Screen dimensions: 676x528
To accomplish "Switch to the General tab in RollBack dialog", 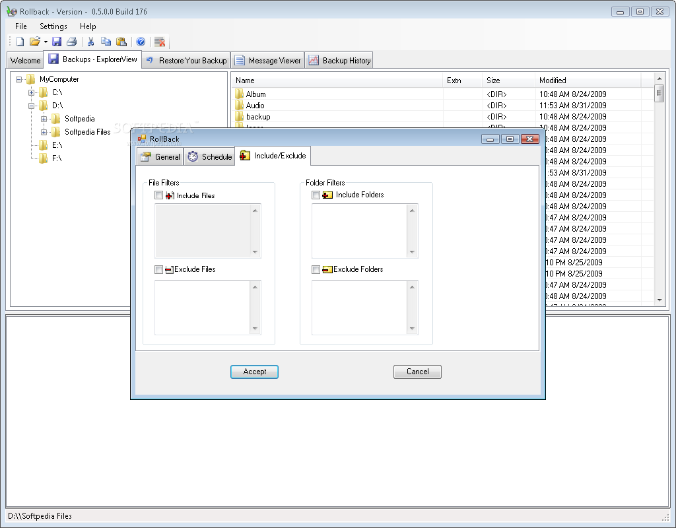I will click(x=160, y=157).
